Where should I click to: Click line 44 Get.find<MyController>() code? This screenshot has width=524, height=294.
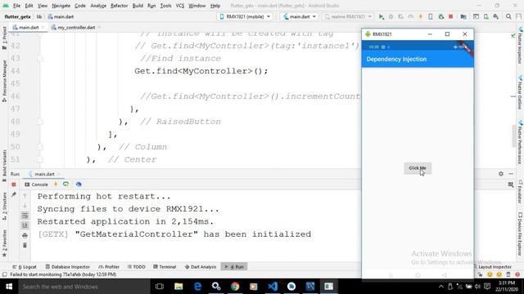point(201,71)
